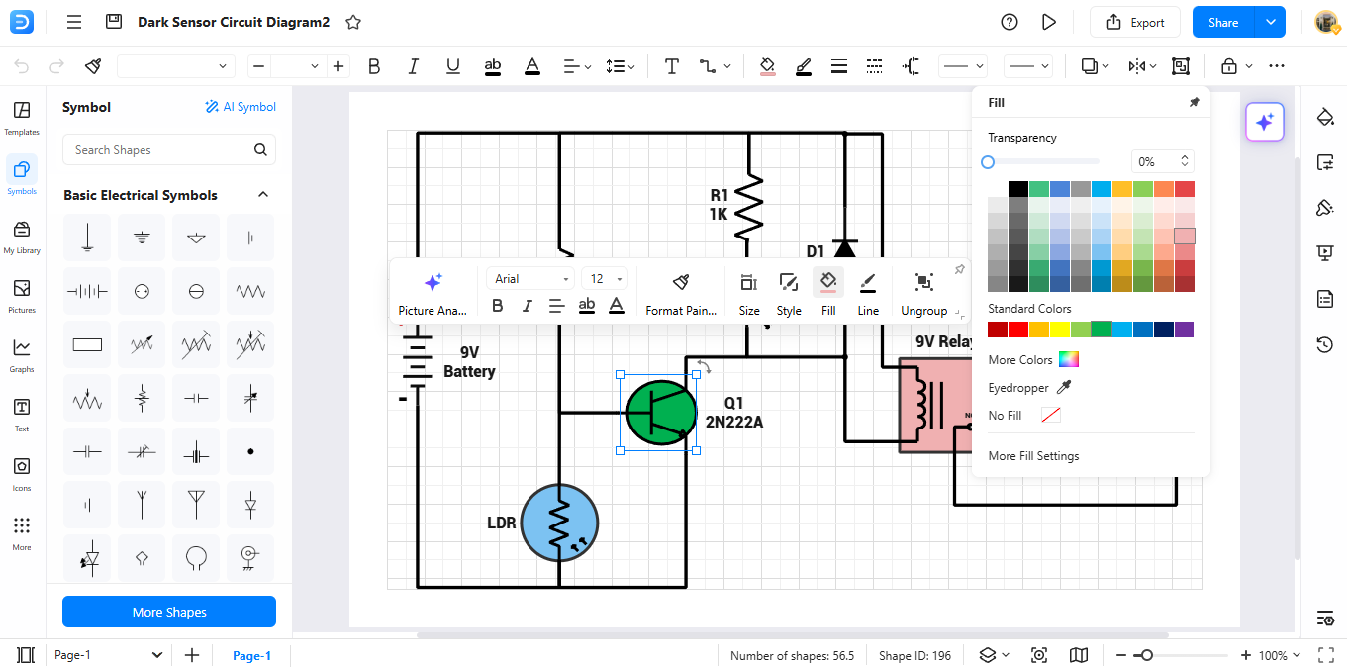Open the Line menu in floating toolbar
This screenshot has width=1347, height=667.
[x=868, y=293]
